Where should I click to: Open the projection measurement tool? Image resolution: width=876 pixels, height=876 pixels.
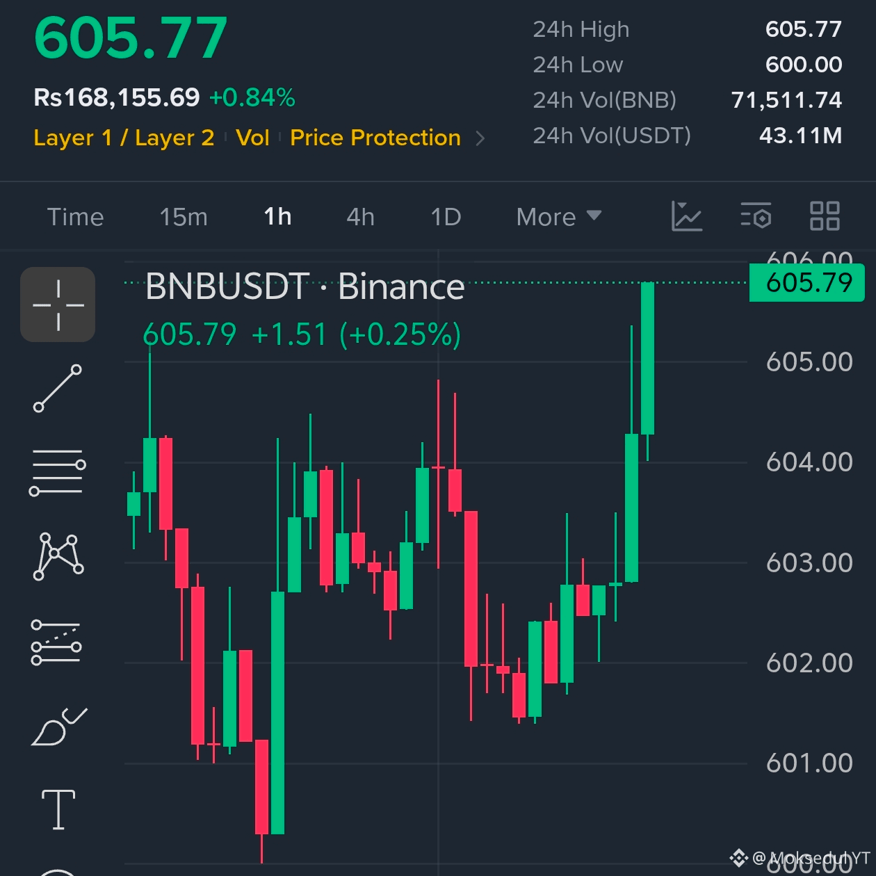tap(56, 642)
